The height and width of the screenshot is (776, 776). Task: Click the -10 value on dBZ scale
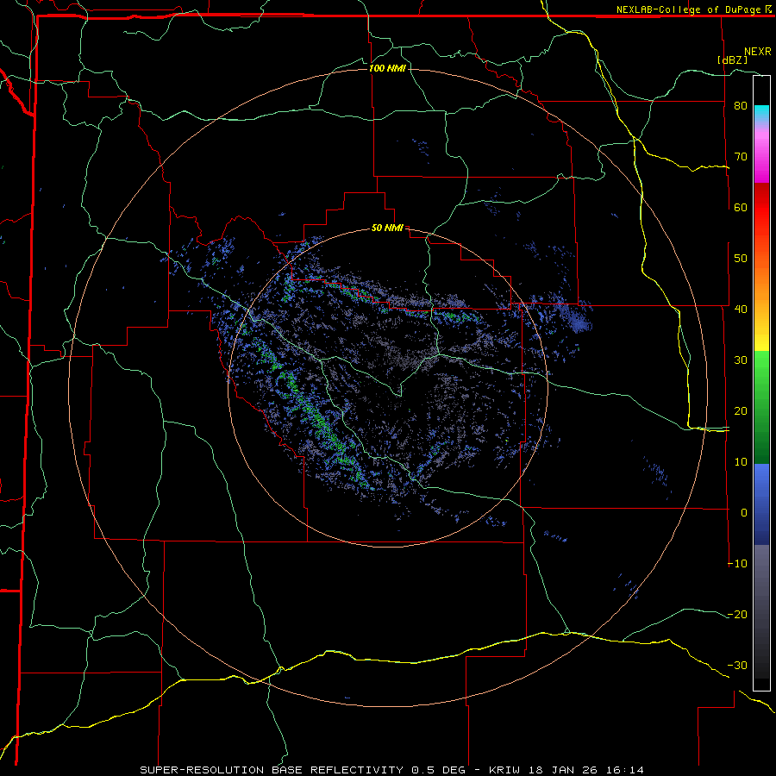click(x=737, y=564)
